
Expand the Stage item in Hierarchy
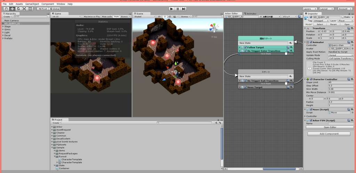(3, 26)
